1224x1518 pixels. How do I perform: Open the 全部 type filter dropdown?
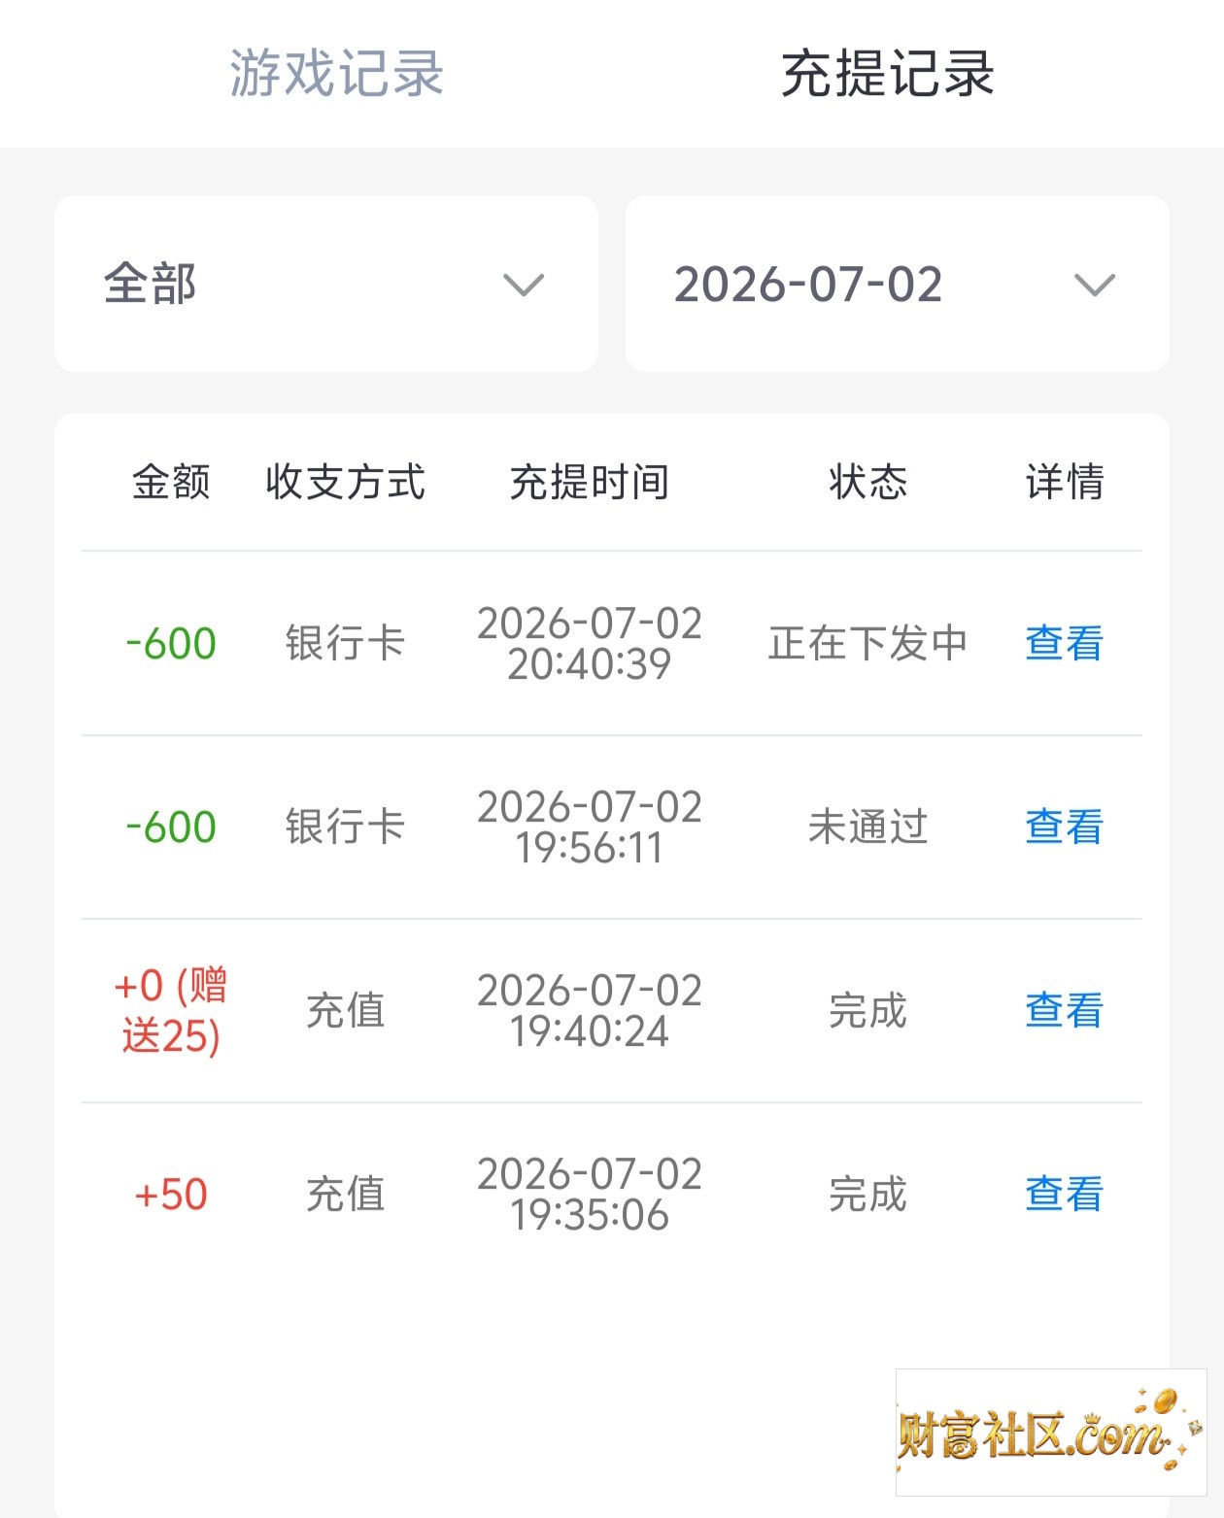click(326, 284)
